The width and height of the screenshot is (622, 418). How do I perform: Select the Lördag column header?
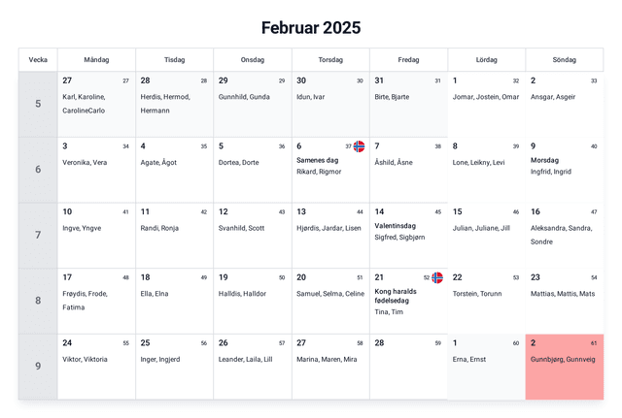[x=486, y=60]
